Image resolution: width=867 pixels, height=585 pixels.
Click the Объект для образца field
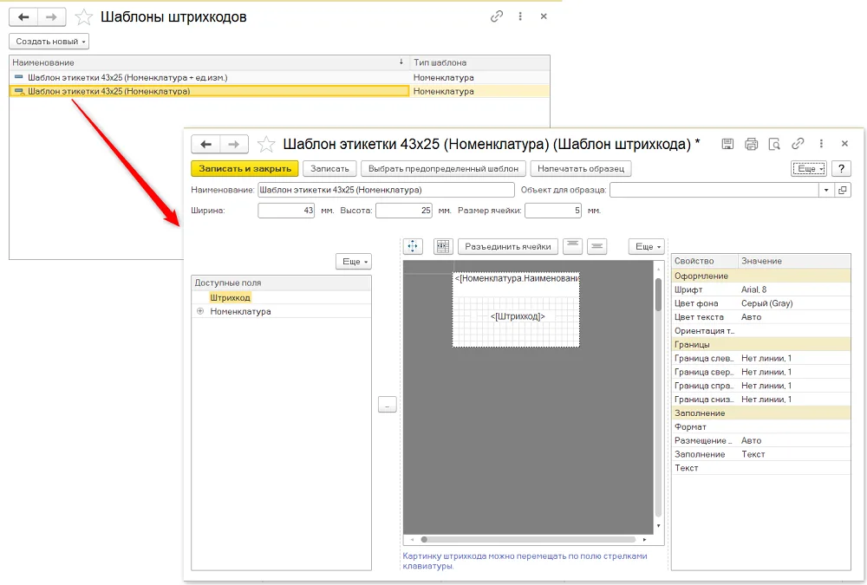(x=714, y=190)
